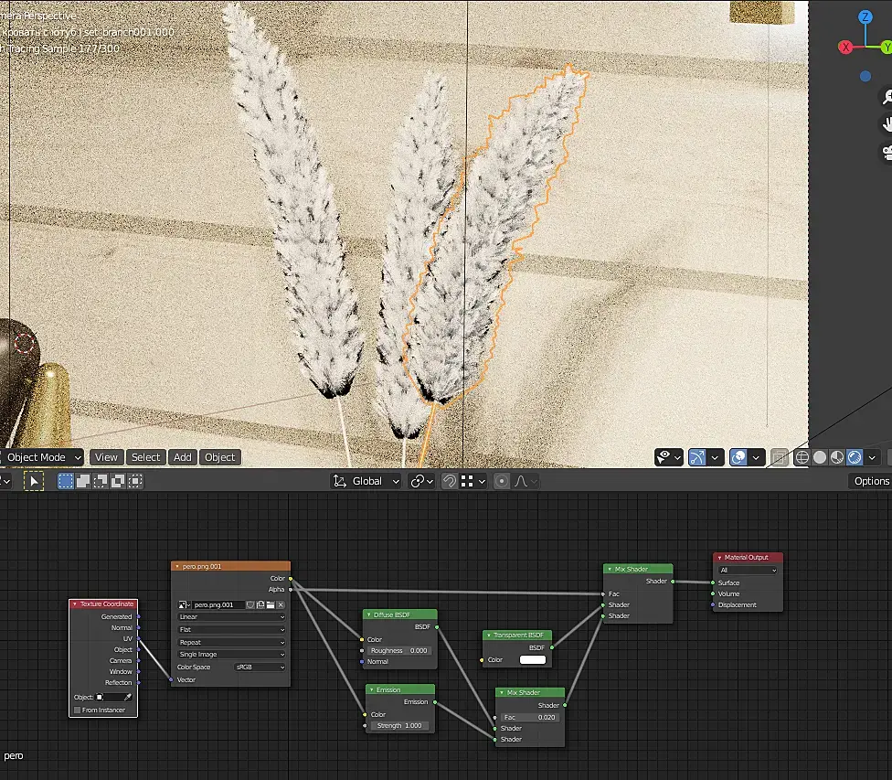Open the overlays options dropdown arrow
This screenshot has width=892, height=780.
click(756, 457)
